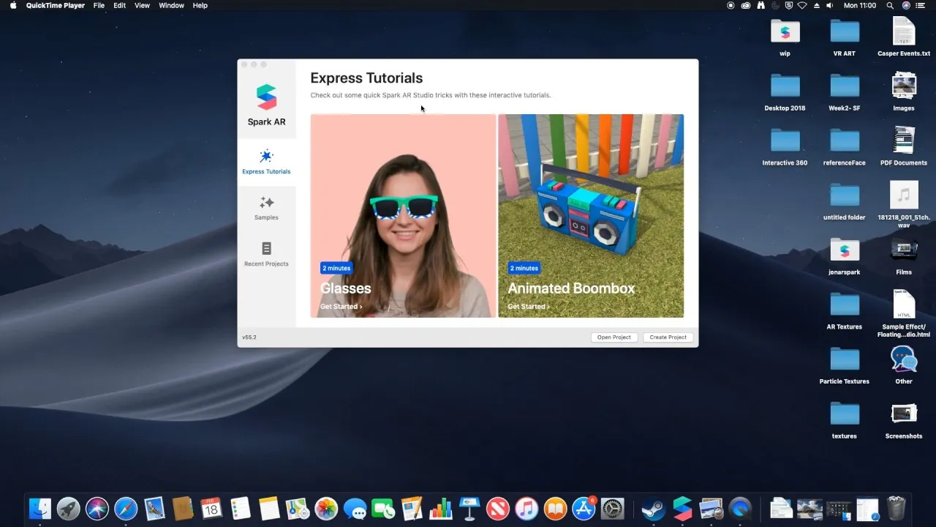Open Siri from the menu bar
Screen dimensions: 936x527
point(907,5)
